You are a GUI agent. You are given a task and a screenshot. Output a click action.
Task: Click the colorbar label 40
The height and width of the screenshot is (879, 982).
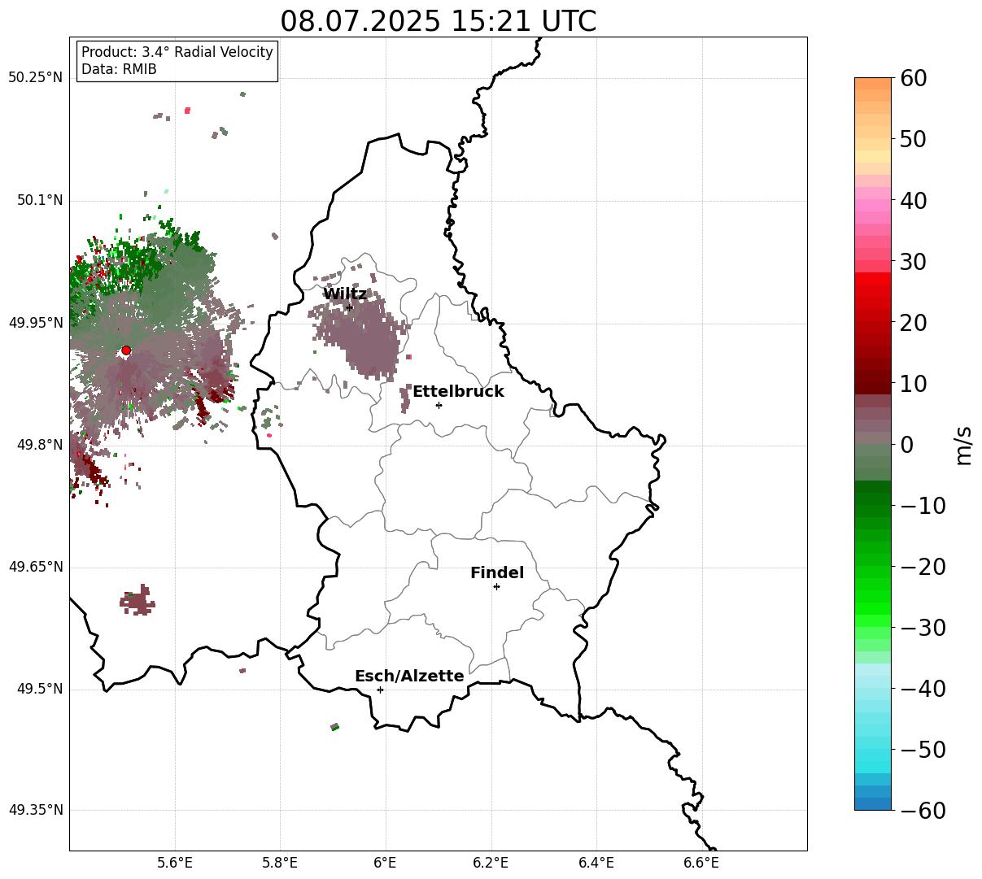[913, 200]
